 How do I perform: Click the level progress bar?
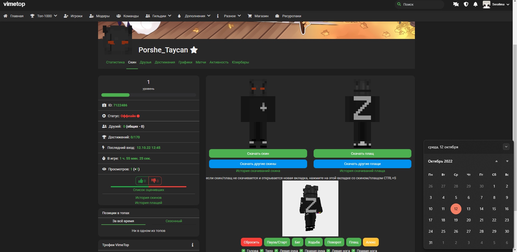(x=148, y=95)
